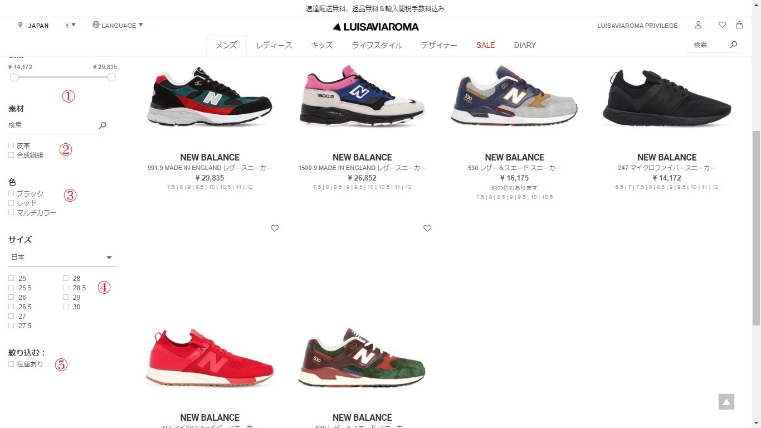The height and width of the screenshot is (428, 761).
Task: Open the shopping bag icon
Action: point(739,25)
